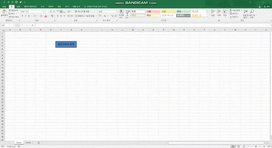The height and width of the screenshot is (148, 272).
Task: Click the Find and Select magnifier icon
Action: [252, 12]
